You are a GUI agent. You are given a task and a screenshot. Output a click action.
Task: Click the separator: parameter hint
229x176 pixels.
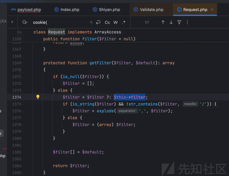127,111
